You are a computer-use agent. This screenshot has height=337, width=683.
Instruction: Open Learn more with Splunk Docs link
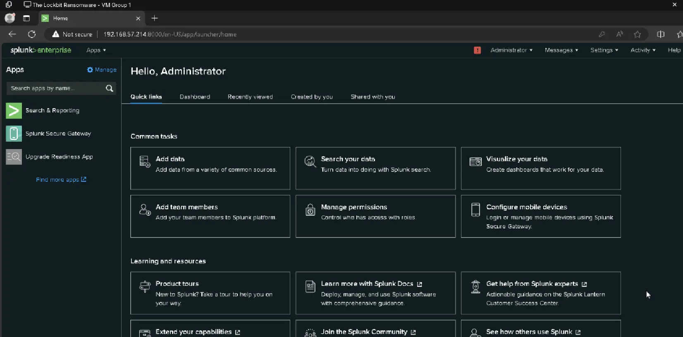point(371,284)
